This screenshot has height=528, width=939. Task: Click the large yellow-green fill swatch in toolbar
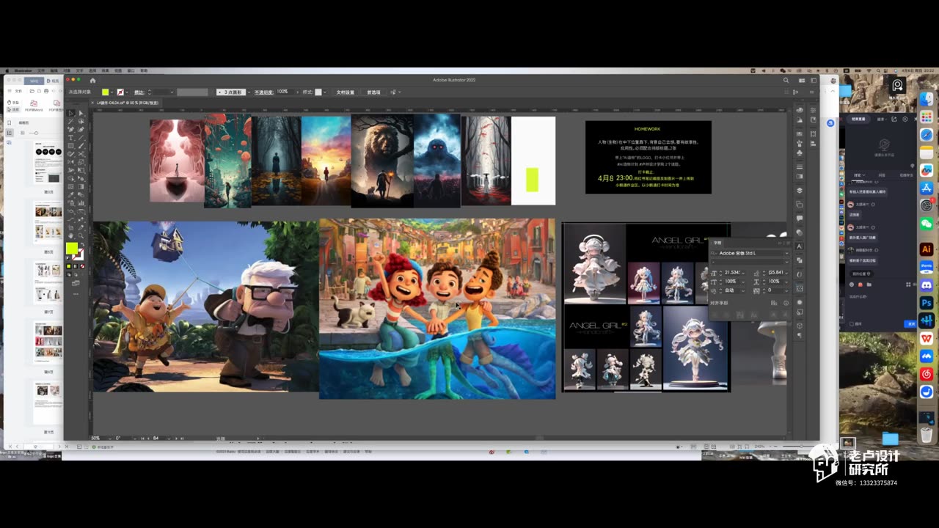(72, 249)
